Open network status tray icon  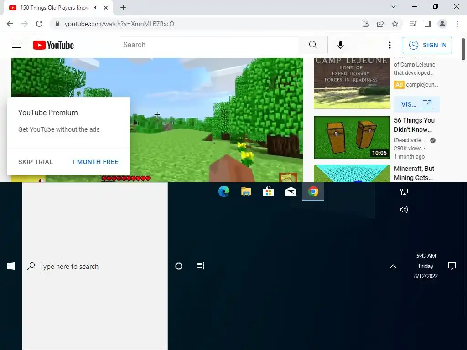tap(404, 192)
